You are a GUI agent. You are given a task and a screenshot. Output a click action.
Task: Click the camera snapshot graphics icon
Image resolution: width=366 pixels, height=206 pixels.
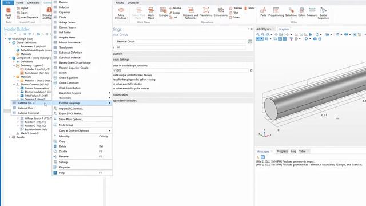[315, 39]
